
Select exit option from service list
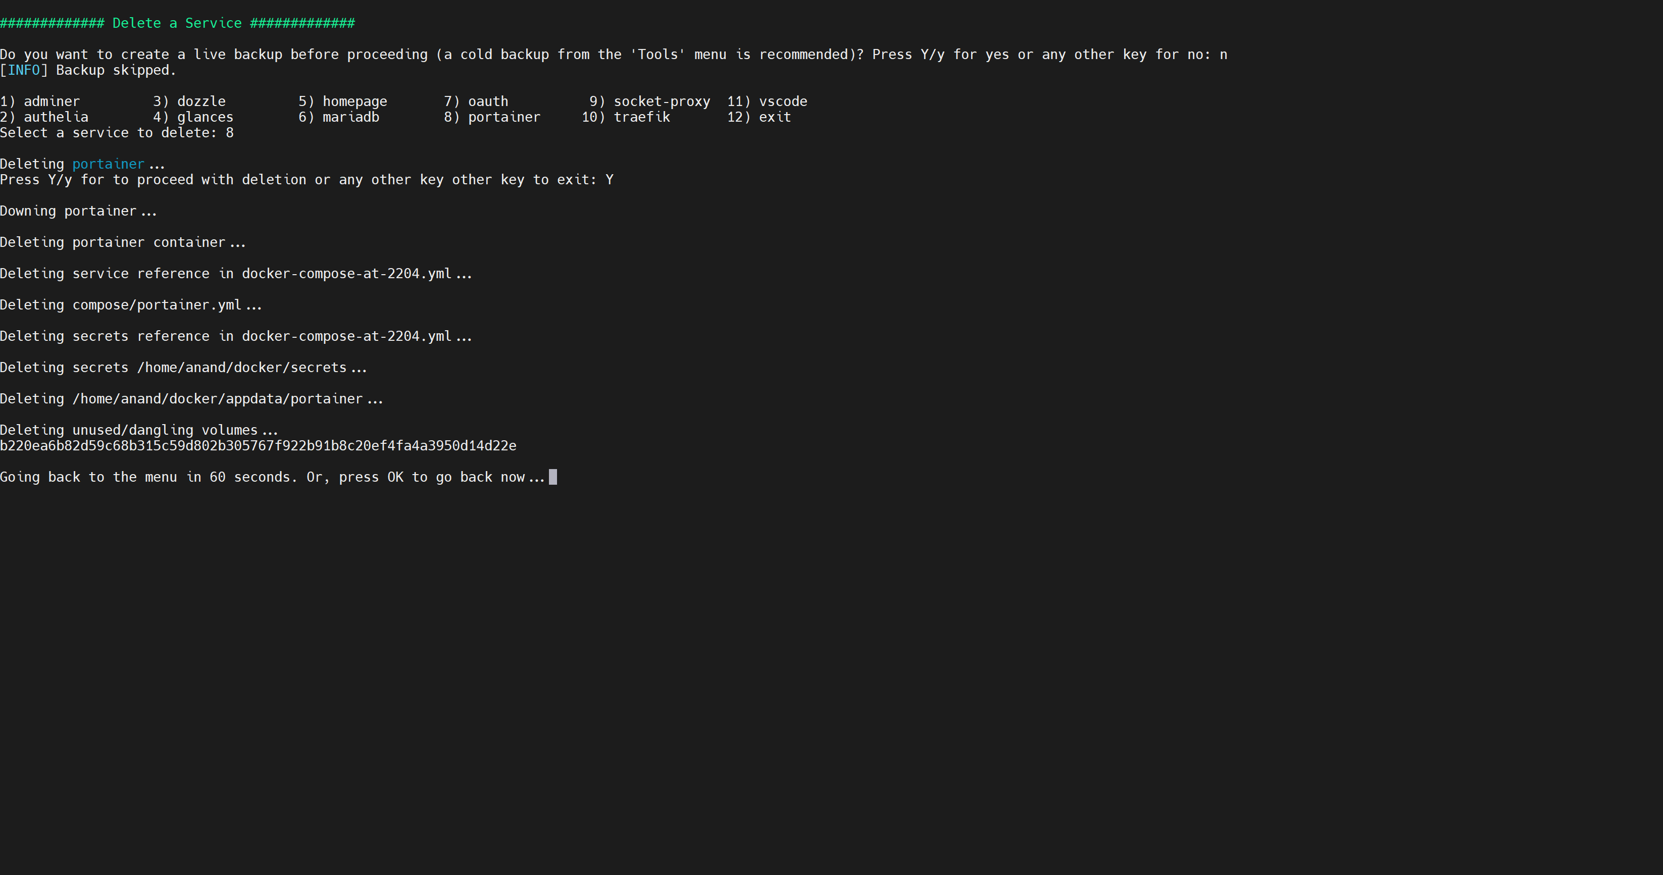[778, 117]
